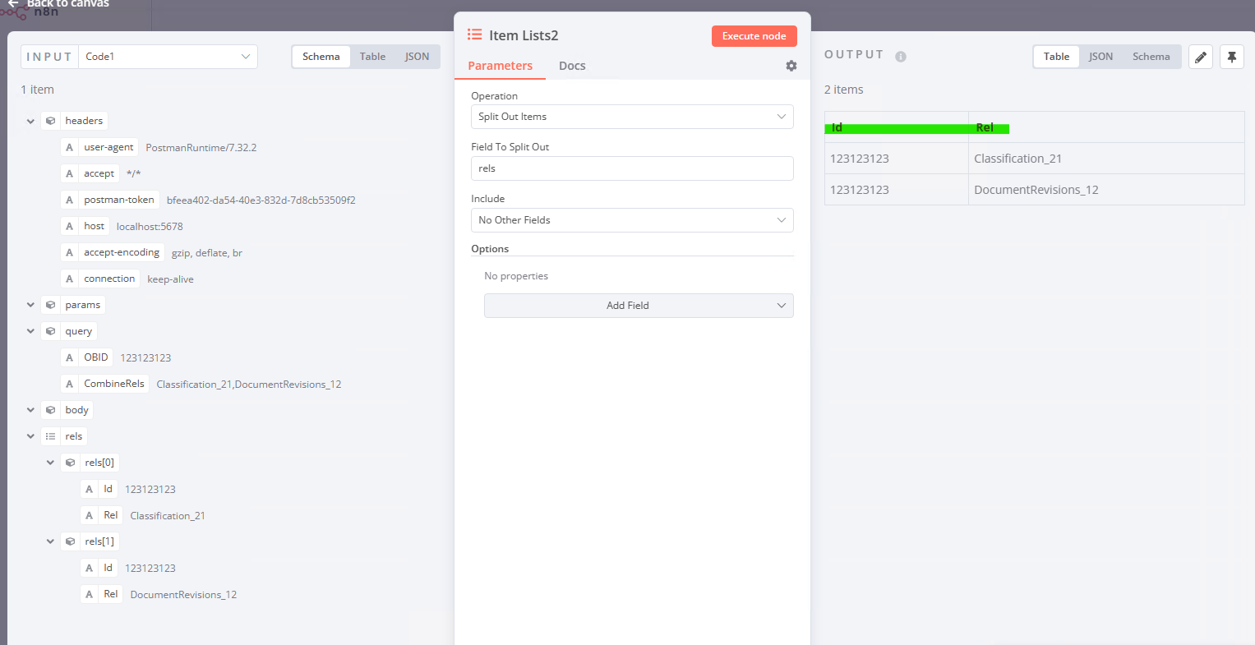Click string type icon beside accept-encoding
This screenshot has width=1255, height=645.
[70, 252]
